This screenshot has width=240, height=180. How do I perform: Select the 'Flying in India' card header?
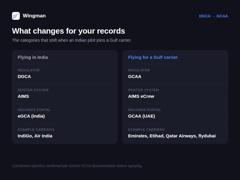33,57
